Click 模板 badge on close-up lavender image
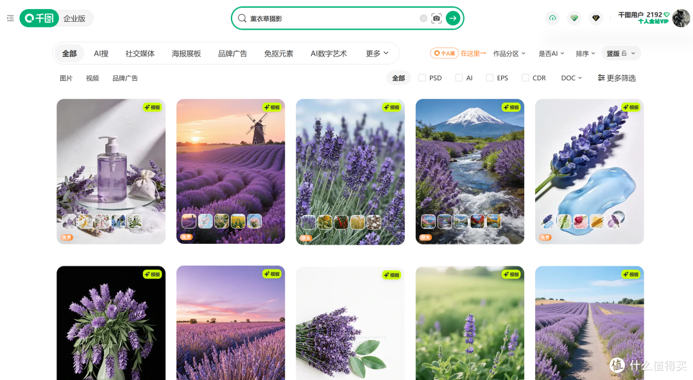The image size is (693, 380). coord(392,107)
